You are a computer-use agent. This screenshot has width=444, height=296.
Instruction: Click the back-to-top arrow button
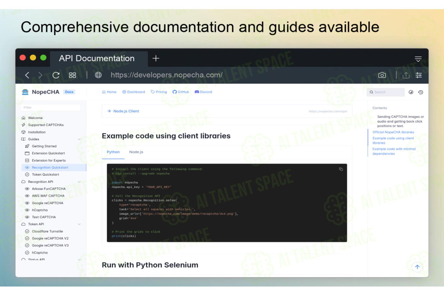tap(417, 267)
